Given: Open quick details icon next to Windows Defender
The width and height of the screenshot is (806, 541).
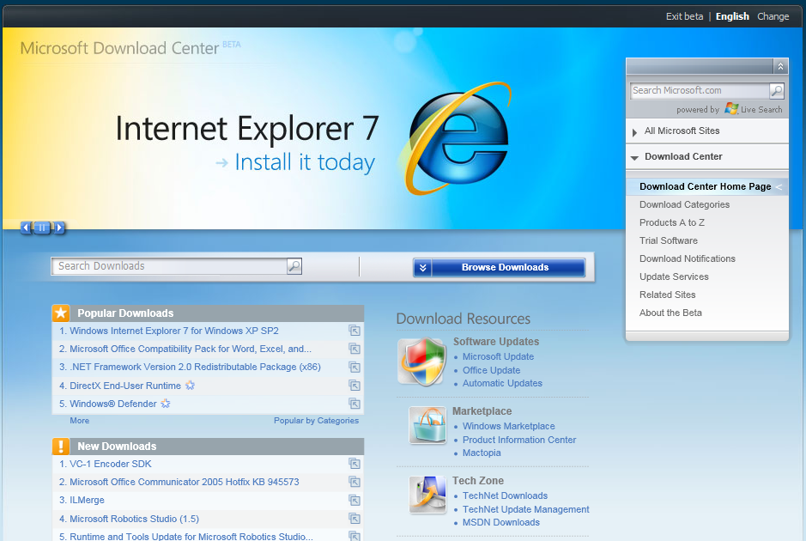Looking at the screenshot, I should coord(354,404).
